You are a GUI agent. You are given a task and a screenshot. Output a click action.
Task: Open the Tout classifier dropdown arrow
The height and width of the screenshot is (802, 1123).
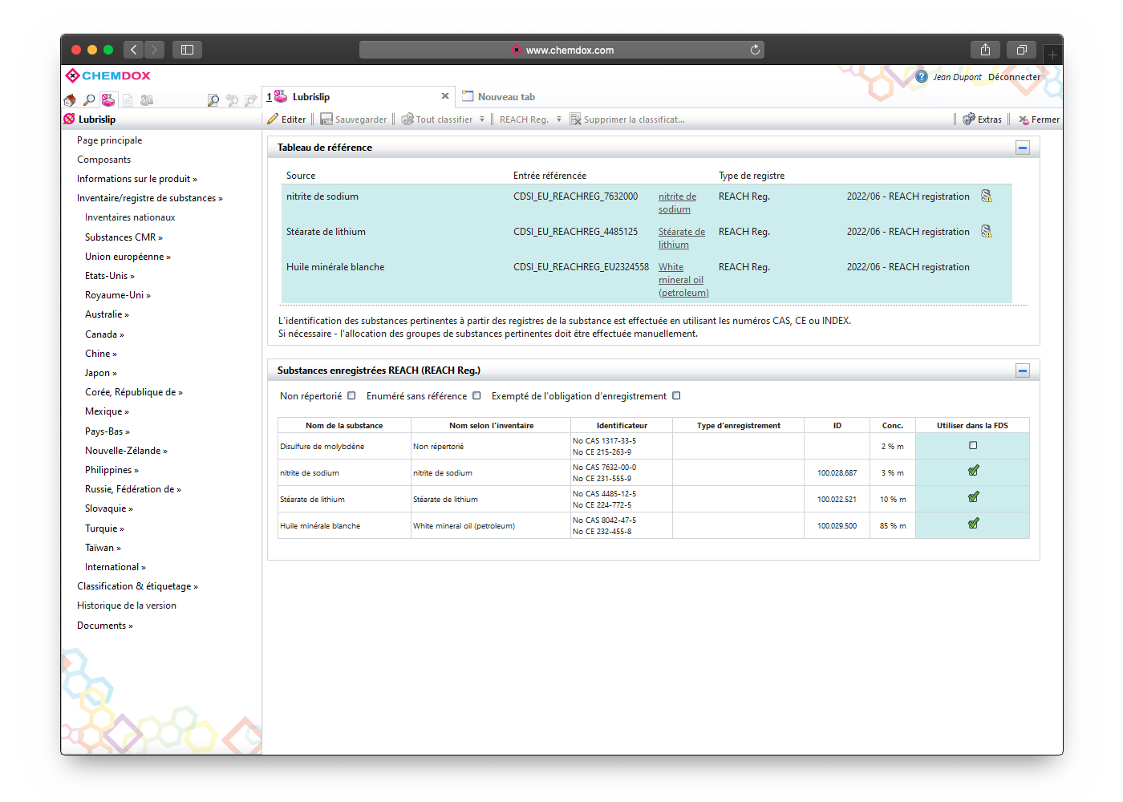[482, 119]
